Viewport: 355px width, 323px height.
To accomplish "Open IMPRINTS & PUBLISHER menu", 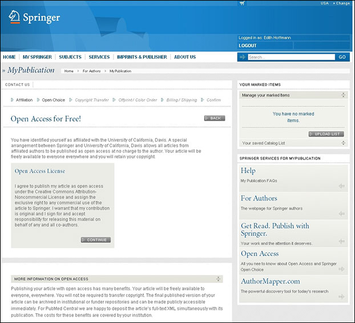I will [x=142, y=57].
